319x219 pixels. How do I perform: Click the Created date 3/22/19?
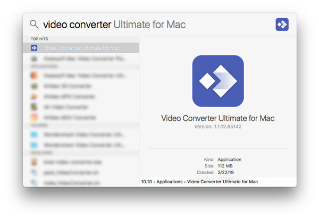pyautogui.click(x=225, y=173)
